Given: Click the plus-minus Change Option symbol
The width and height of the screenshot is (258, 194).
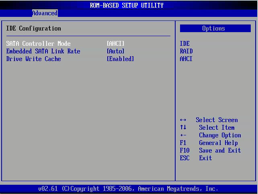Looking at the screenshot, I should pos(183,135).
